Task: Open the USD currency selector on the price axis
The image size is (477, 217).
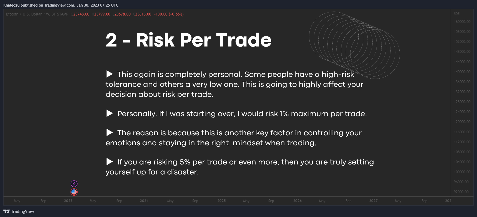Action: [x=457, y=13]
